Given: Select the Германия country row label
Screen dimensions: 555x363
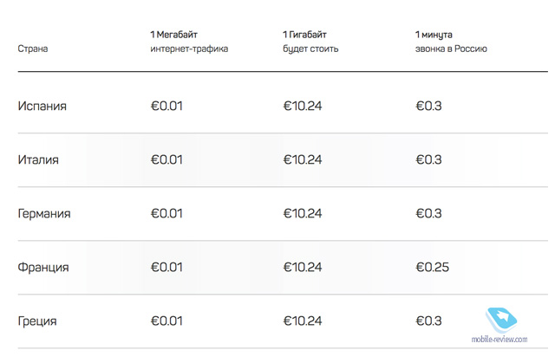Looking at the screenshot, I should click(x=44, y=213).
